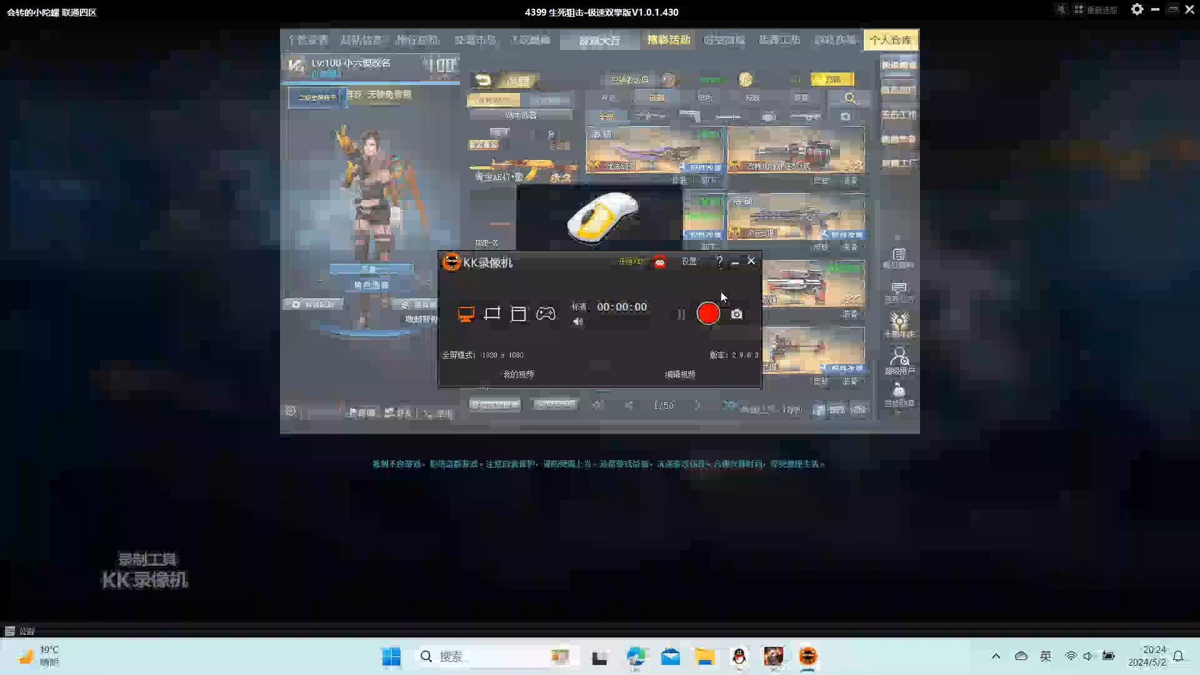Open the help question mark in KK录像机

pyautogui.click(x=719, y=261)
